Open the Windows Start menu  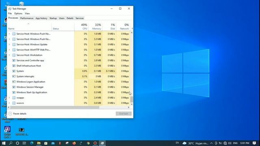tap(4, 143)
